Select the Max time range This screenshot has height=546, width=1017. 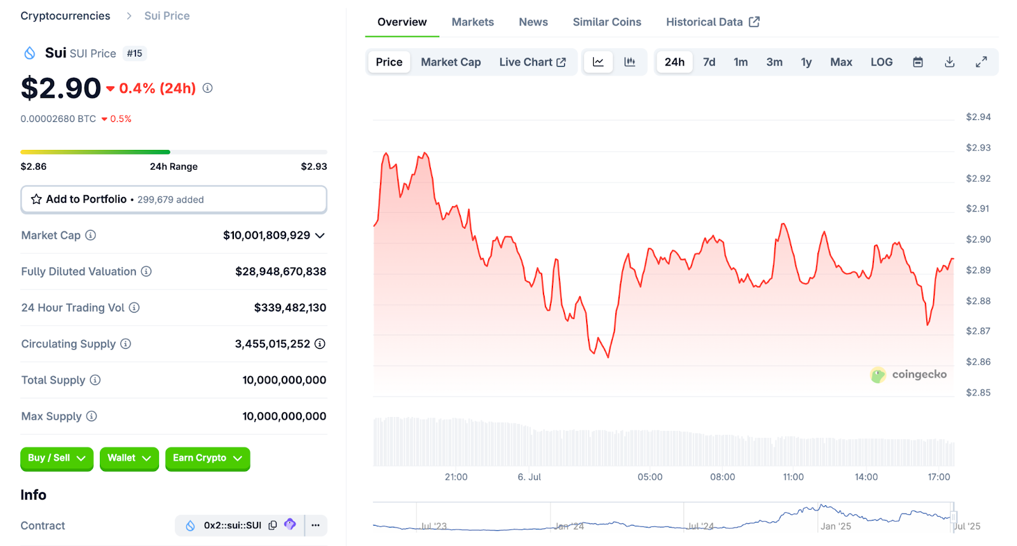point(841,62)
